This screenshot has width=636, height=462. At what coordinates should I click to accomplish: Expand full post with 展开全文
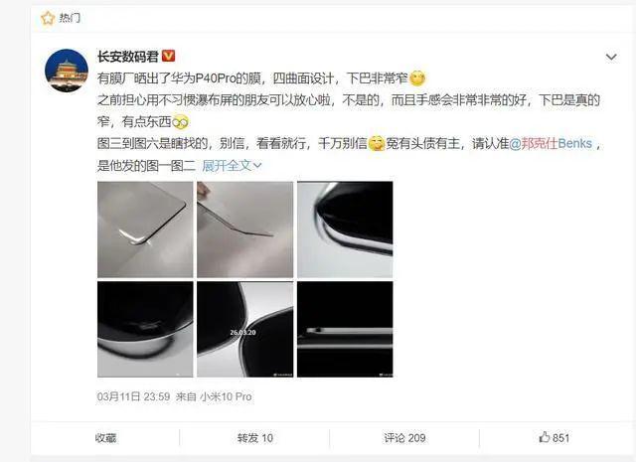(232, 166)
